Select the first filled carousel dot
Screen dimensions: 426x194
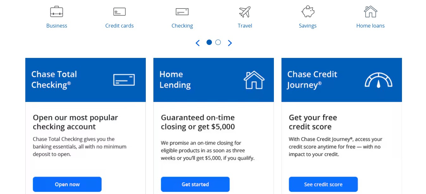coord(209,42)
